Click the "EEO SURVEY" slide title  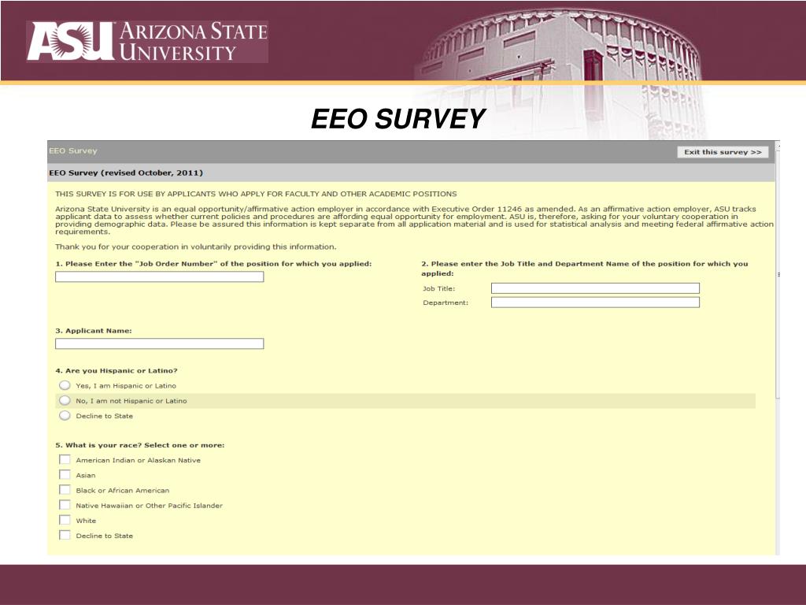point(398,119)
